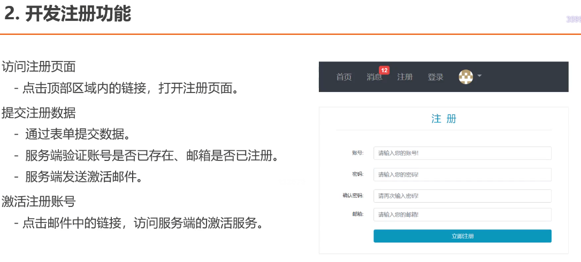Open the 消息 nav item
The width and height of the screenshot is (581, 262).
click(x=374, y=77)
